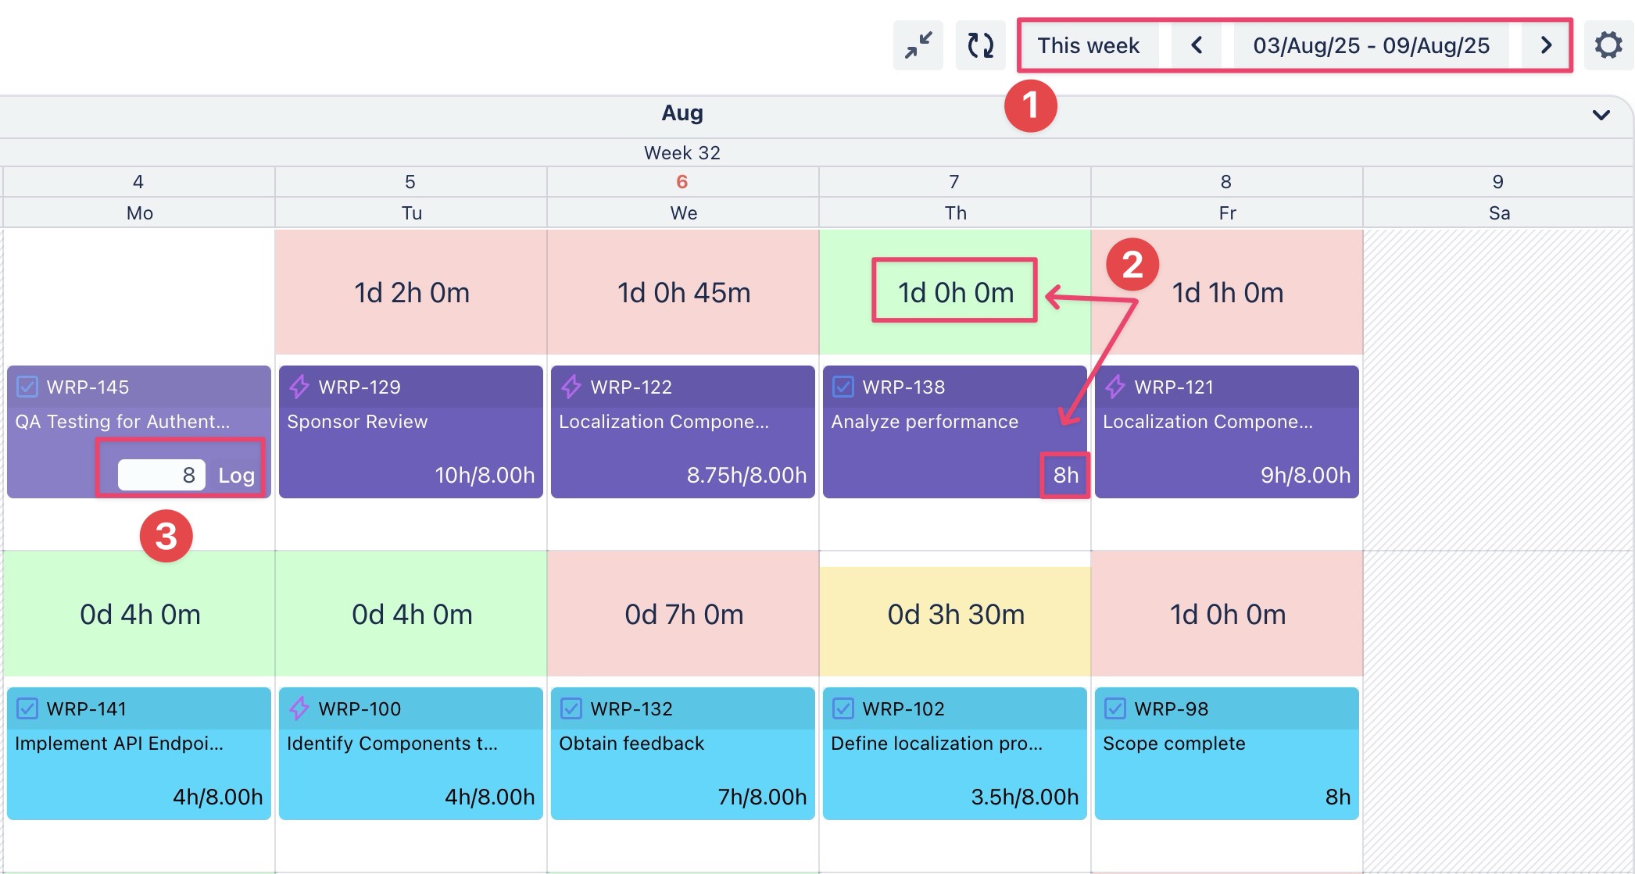Click the lightning icon on WRP-100

tap(299, 708)
